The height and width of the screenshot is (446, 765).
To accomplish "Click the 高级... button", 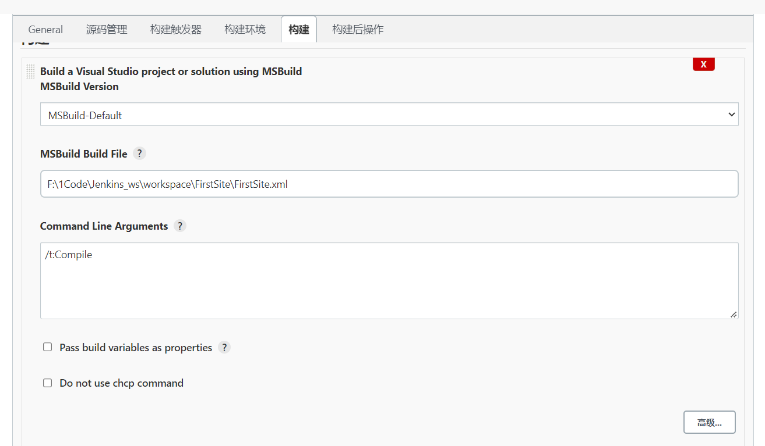I will (709, 423).
